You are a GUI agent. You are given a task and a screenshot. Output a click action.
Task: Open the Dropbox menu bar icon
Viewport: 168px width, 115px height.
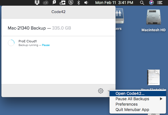[x=37, y=3]
